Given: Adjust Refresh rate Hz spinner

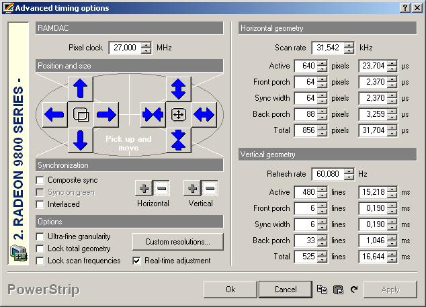Looking at the screenshot, I should (349, 174).
